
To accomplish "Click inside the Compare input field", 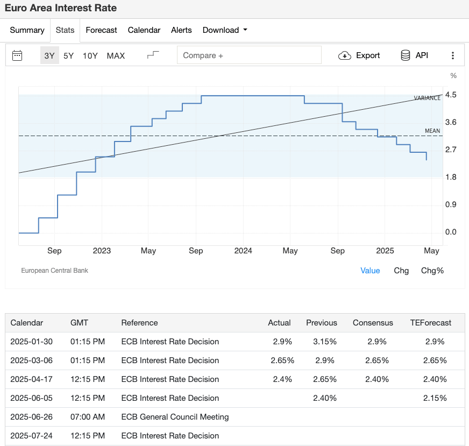I will tap(249, 55).
